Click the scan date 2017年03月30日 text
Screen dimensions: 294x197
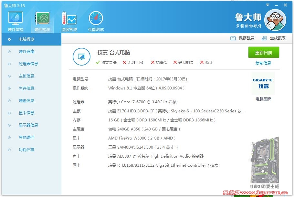pyautogui.click(x=171, y=79)
